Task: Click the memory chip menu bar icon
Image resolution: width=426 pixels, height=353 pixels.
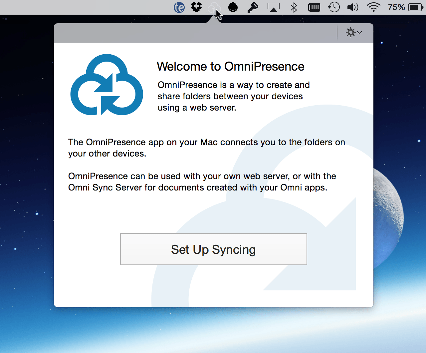Action: pos(314,7)
